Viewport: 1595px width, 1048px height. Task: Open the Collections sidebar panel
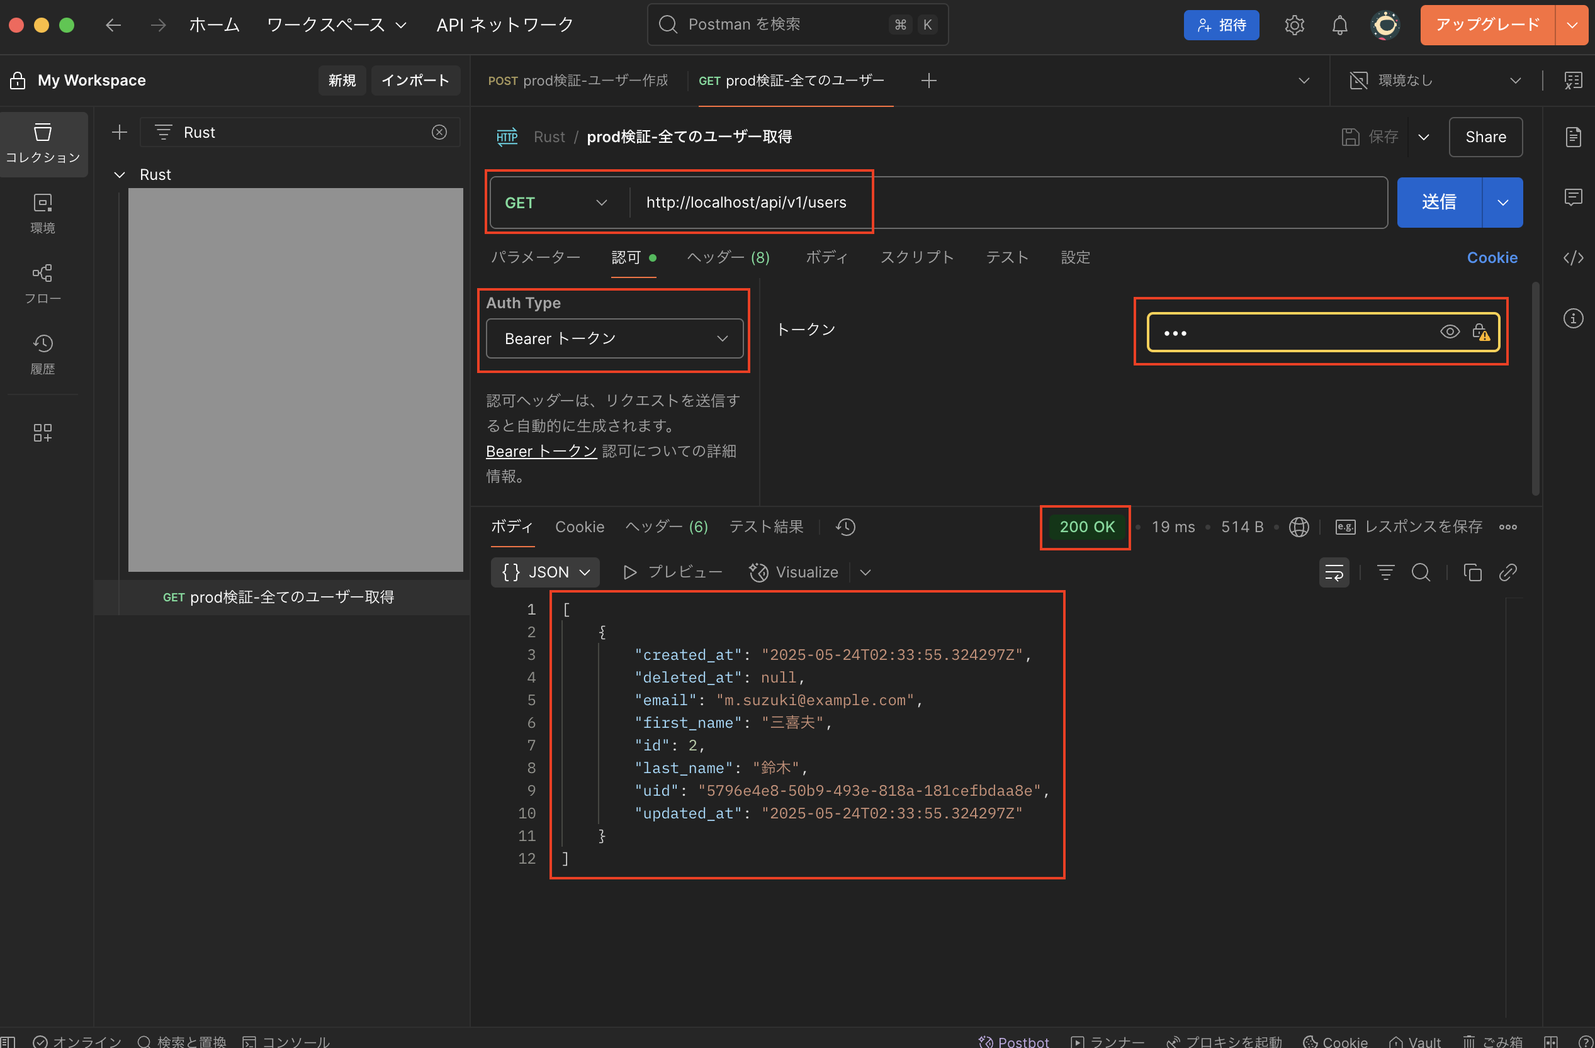[x=43, y=143]
